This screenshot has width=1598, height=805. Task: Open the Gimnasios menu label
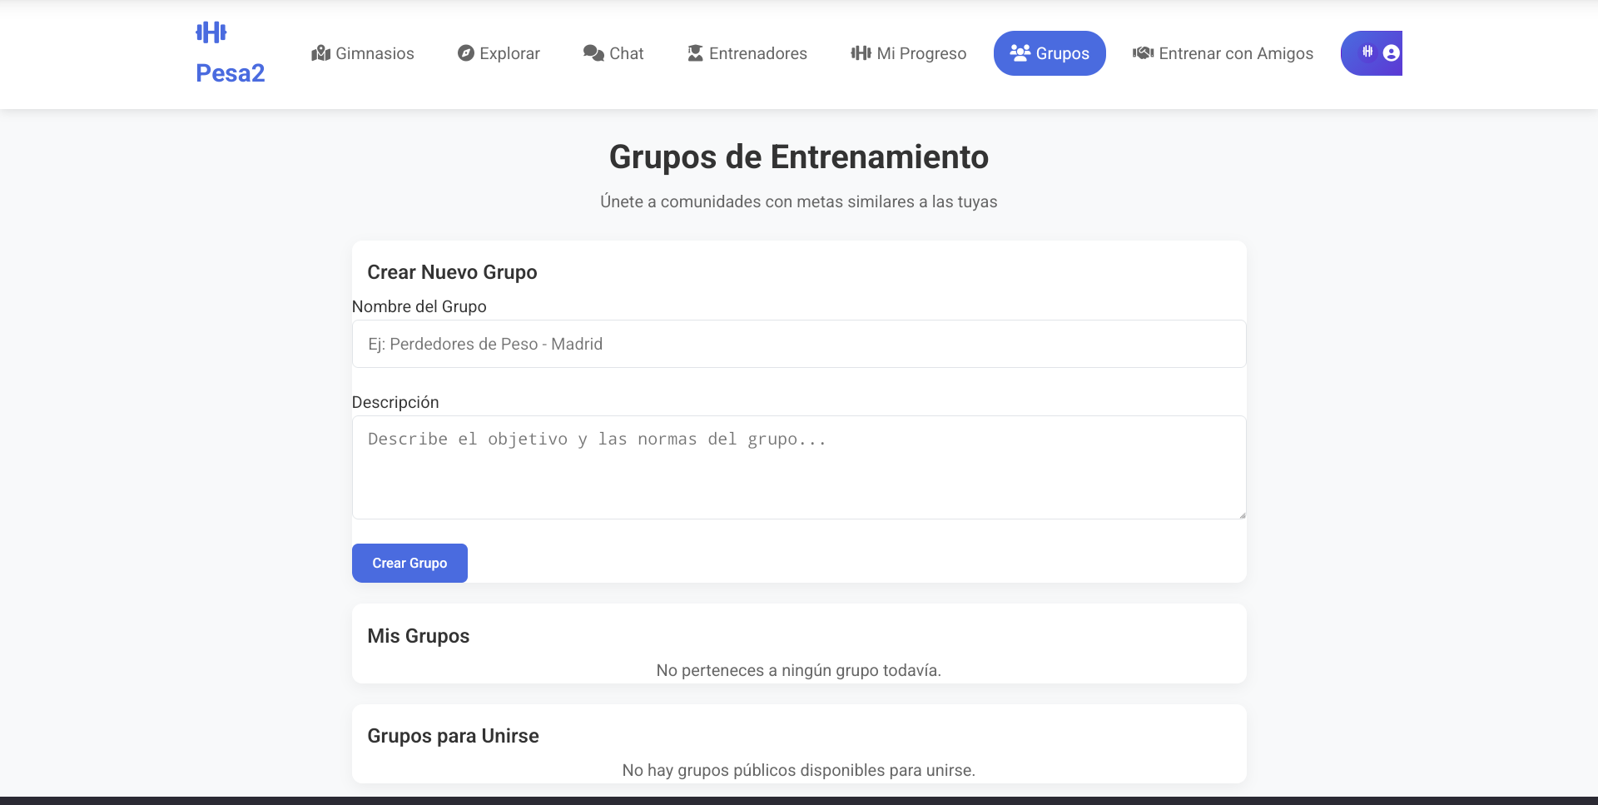pos(375,53)
